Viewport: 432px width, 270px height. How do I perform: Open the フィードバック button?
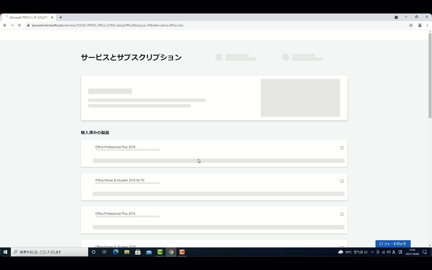[393, 244]
